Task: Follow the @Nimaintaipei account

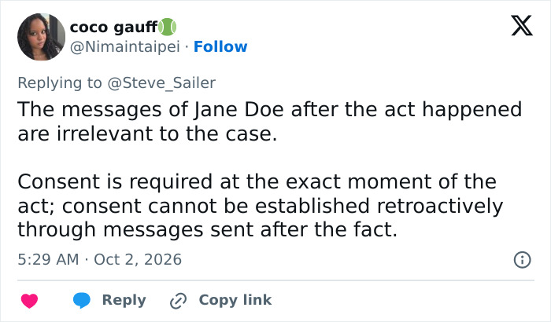Action: pyautogui.click(x=220, y=46)
